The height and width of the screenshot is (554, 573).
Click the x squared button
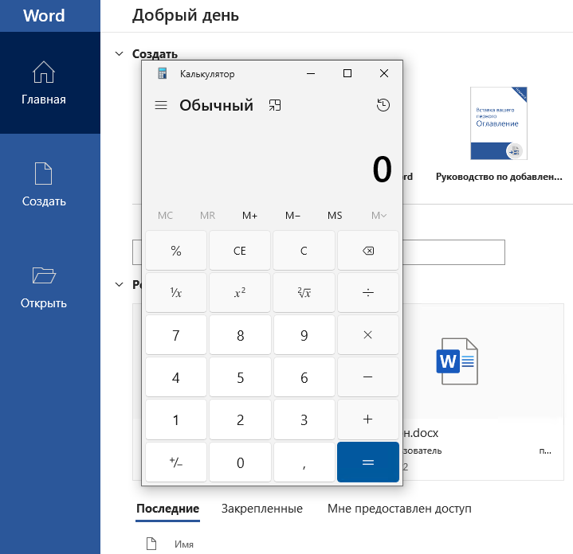tap(240, 293)
